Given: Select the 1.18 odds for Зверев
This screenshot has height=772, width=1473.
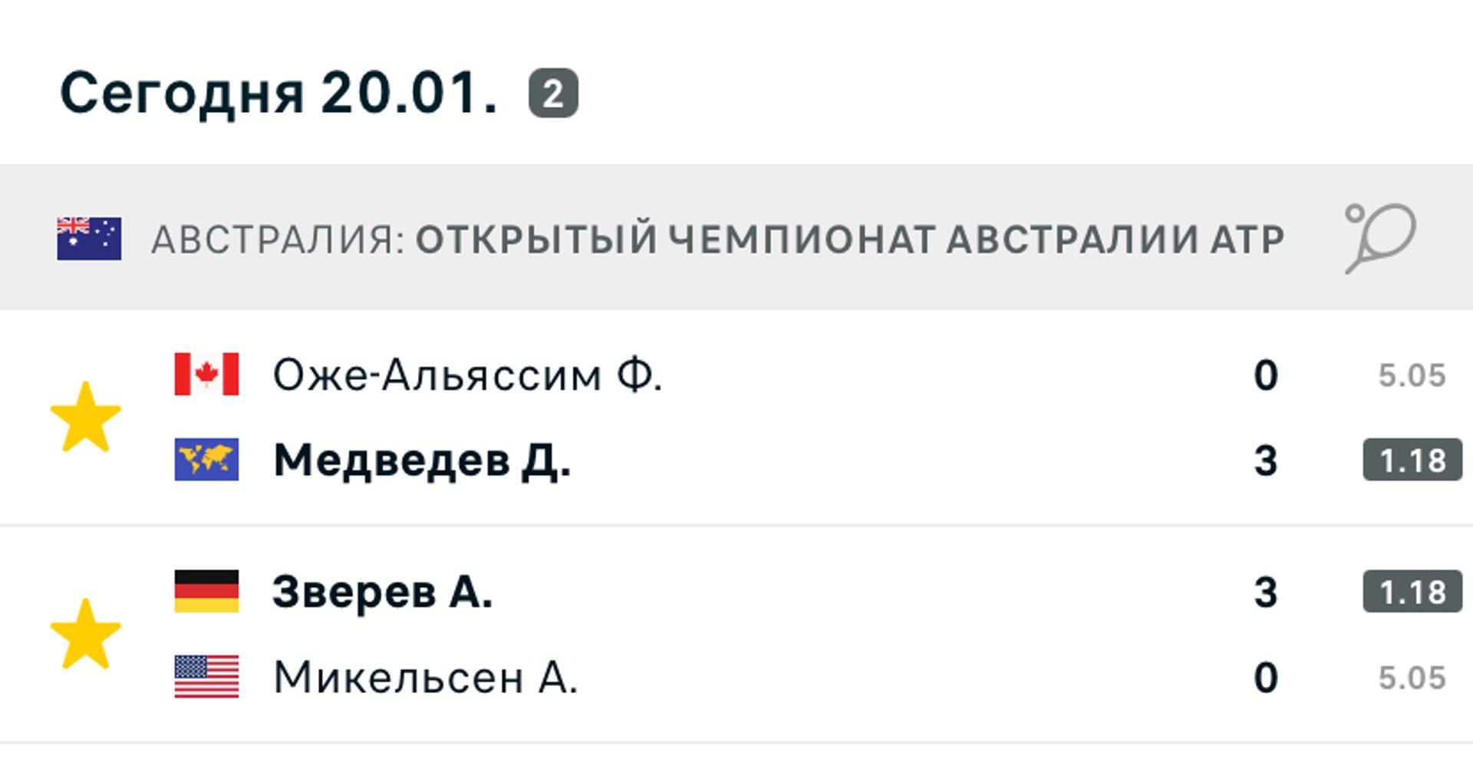Looking at the screenshot, I should pos(1412,592).
